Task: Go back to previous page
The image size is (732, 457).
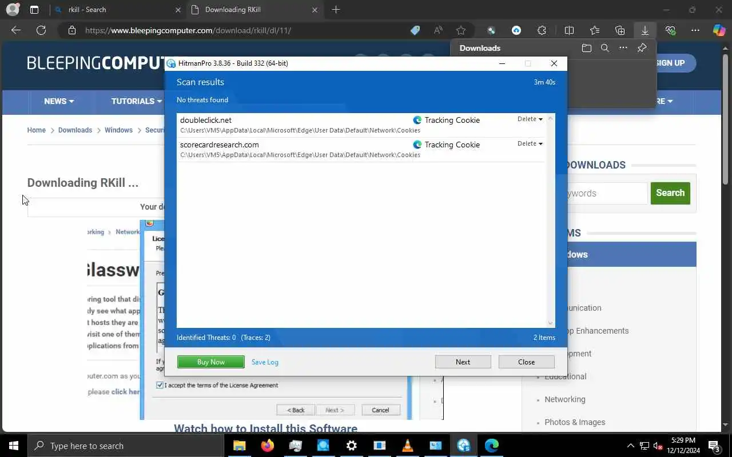Action: coord(16,30)
